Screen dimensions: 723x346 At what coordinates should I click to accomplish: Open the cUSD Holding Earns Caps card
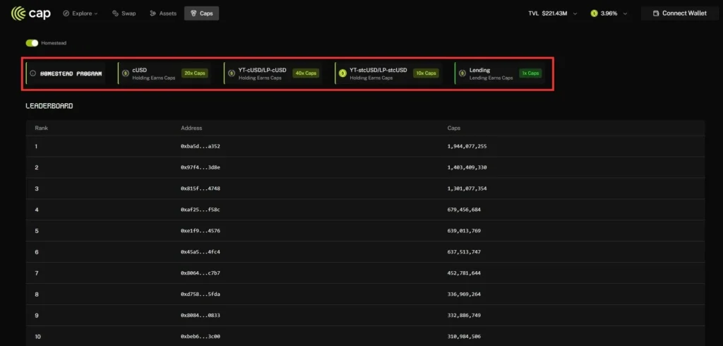[x=164, y=73]
